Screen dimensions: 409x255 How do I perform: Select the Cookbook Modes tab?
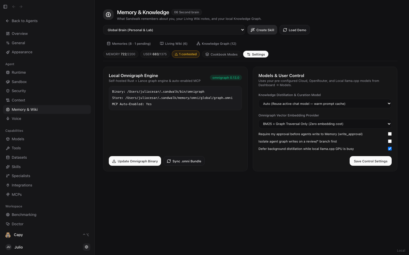(222, 54)
